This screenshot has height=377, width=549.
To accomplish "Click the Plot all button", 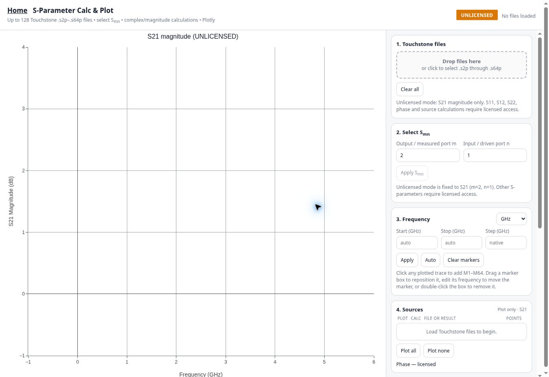I will point(408,351).
